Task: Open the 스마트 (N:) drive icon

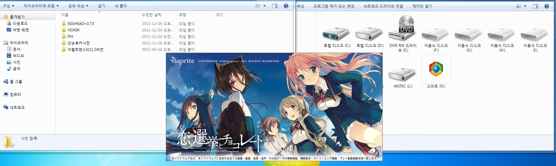Action: (436, 69)
